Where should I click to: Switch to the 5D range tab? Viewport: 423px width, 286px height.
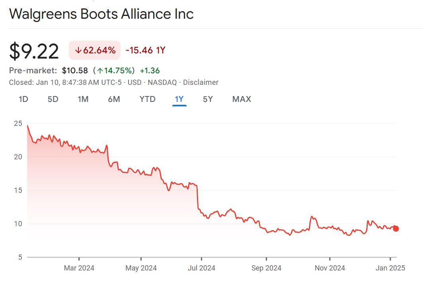[x=53, y=99]
